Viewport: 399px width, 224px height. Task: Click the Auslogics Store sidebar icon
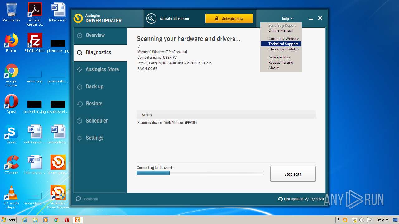click(79, 70)
